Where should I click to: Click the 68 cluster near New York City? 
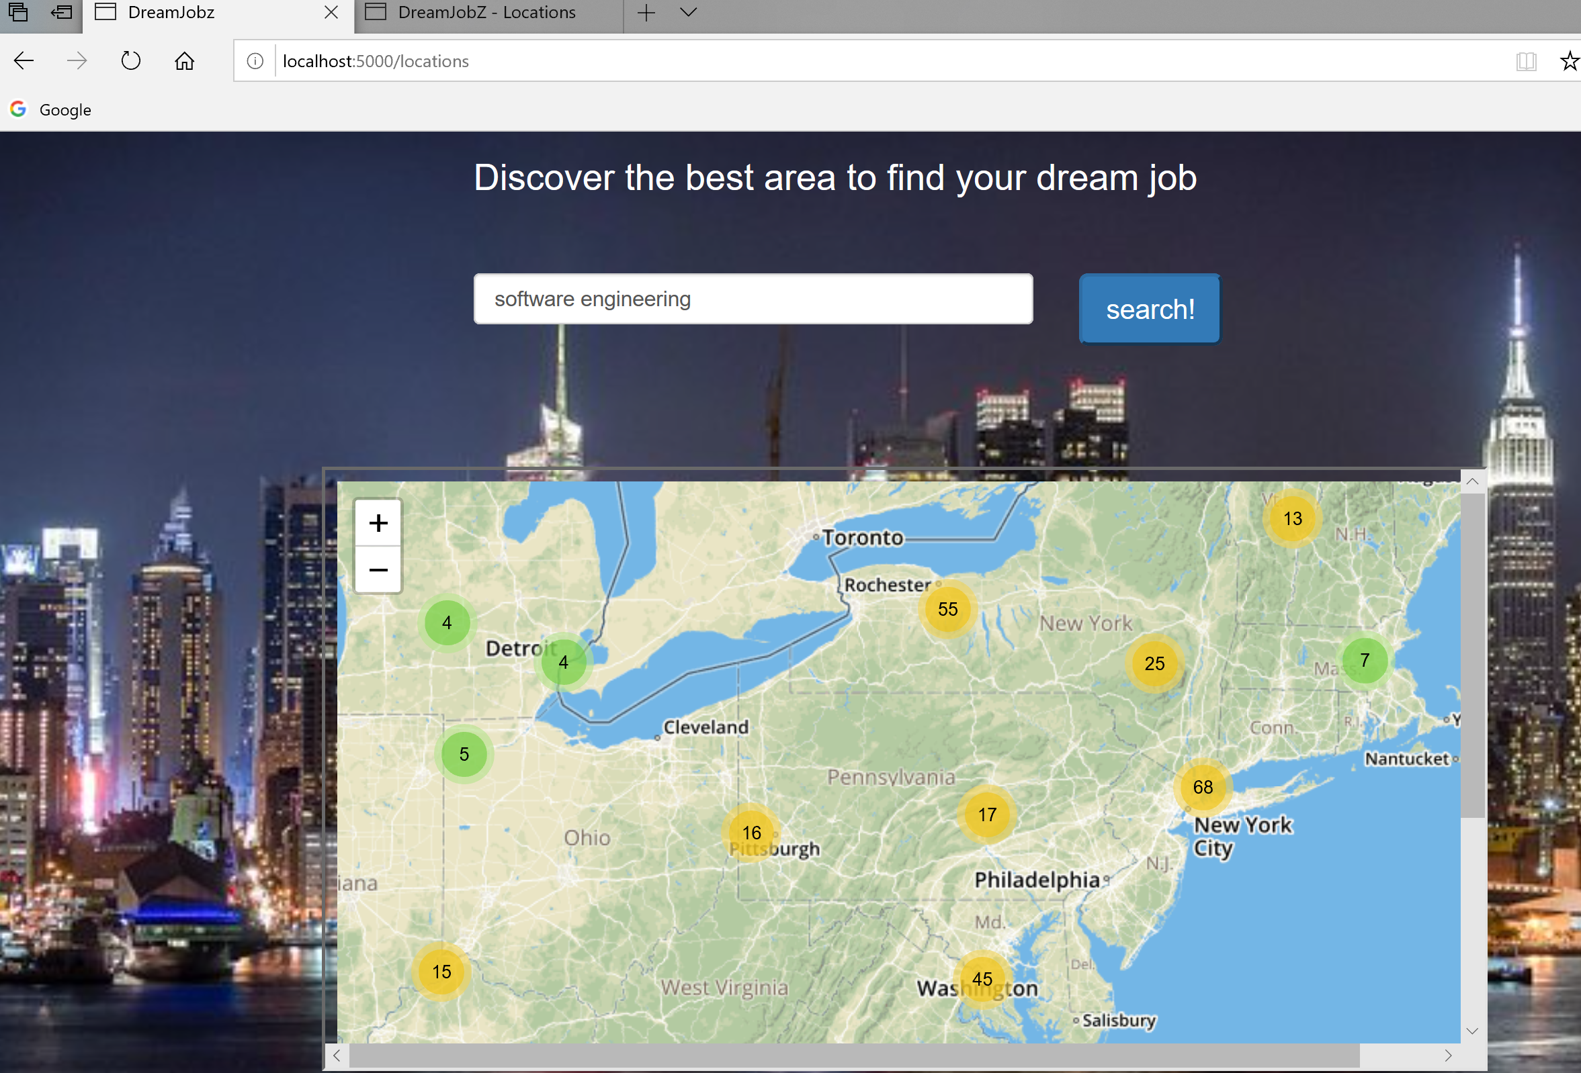coord(1202,787)
